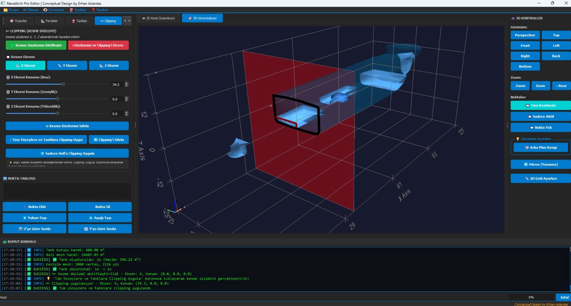Focus the X position value field showing 34.3
The width and height of the screenshot is (571, 306).
117,85
